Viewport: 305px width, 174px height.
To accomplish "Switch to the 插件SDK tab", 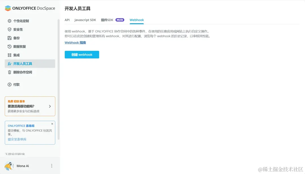I will click(x=107, y=20).
